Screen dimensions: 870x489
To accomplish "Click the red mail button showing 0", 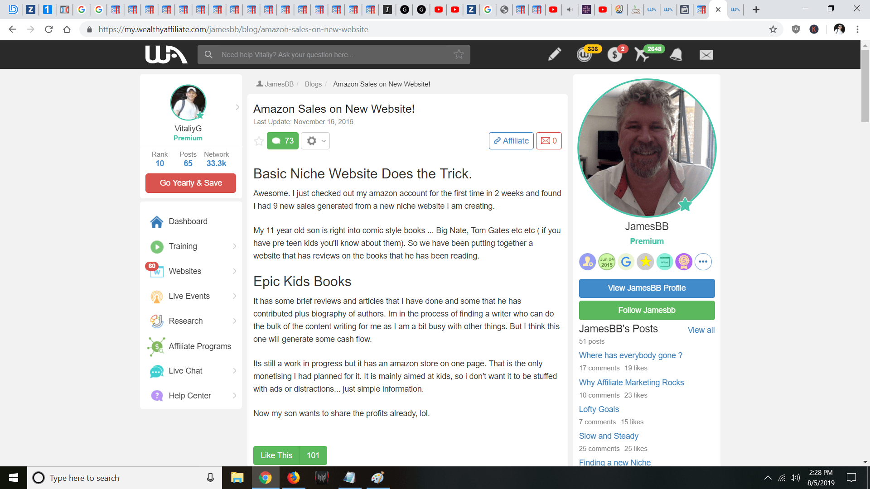I will pyautogui.click(x=549, y=141).
